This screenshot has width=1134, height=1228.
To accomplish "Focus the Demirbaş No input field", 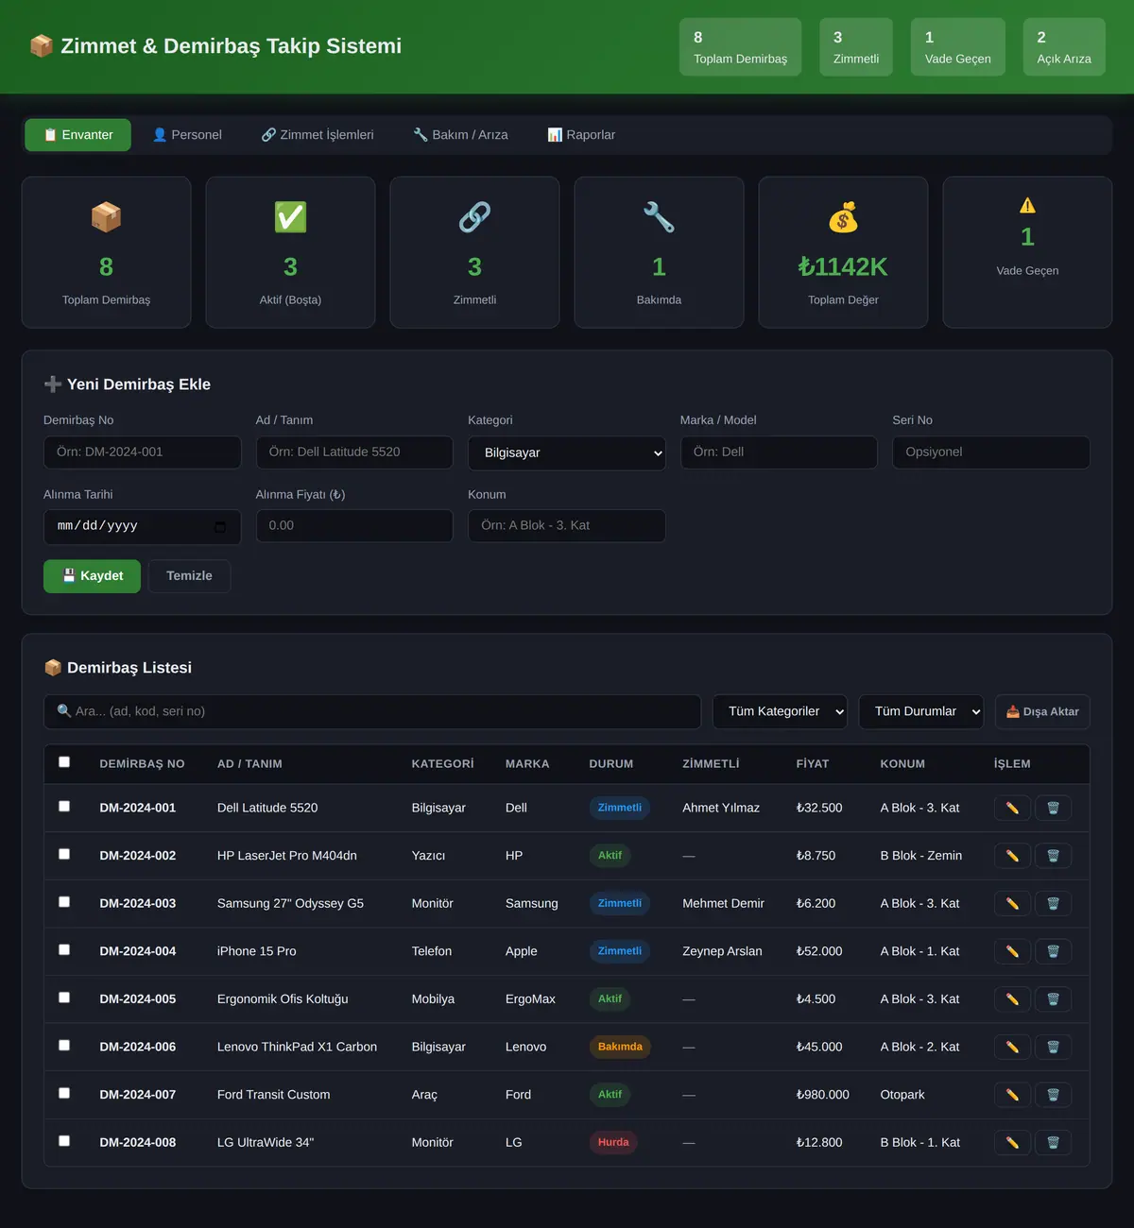I will click(x=143, y=452).
